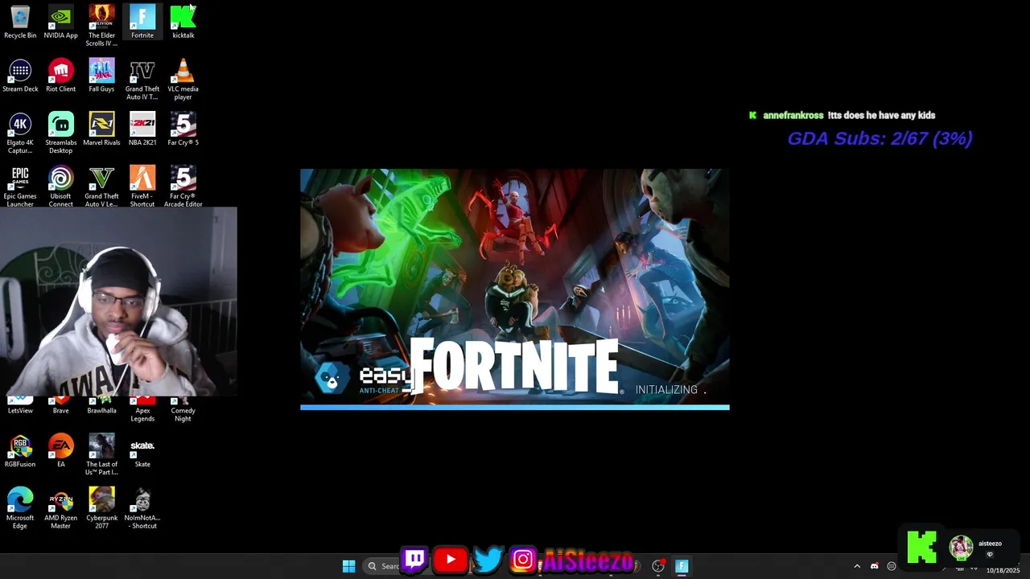The width and height of the screenshot is (1030, 579).
Task: Show hidden system tray icons chevron
Action: pos(857,566)
